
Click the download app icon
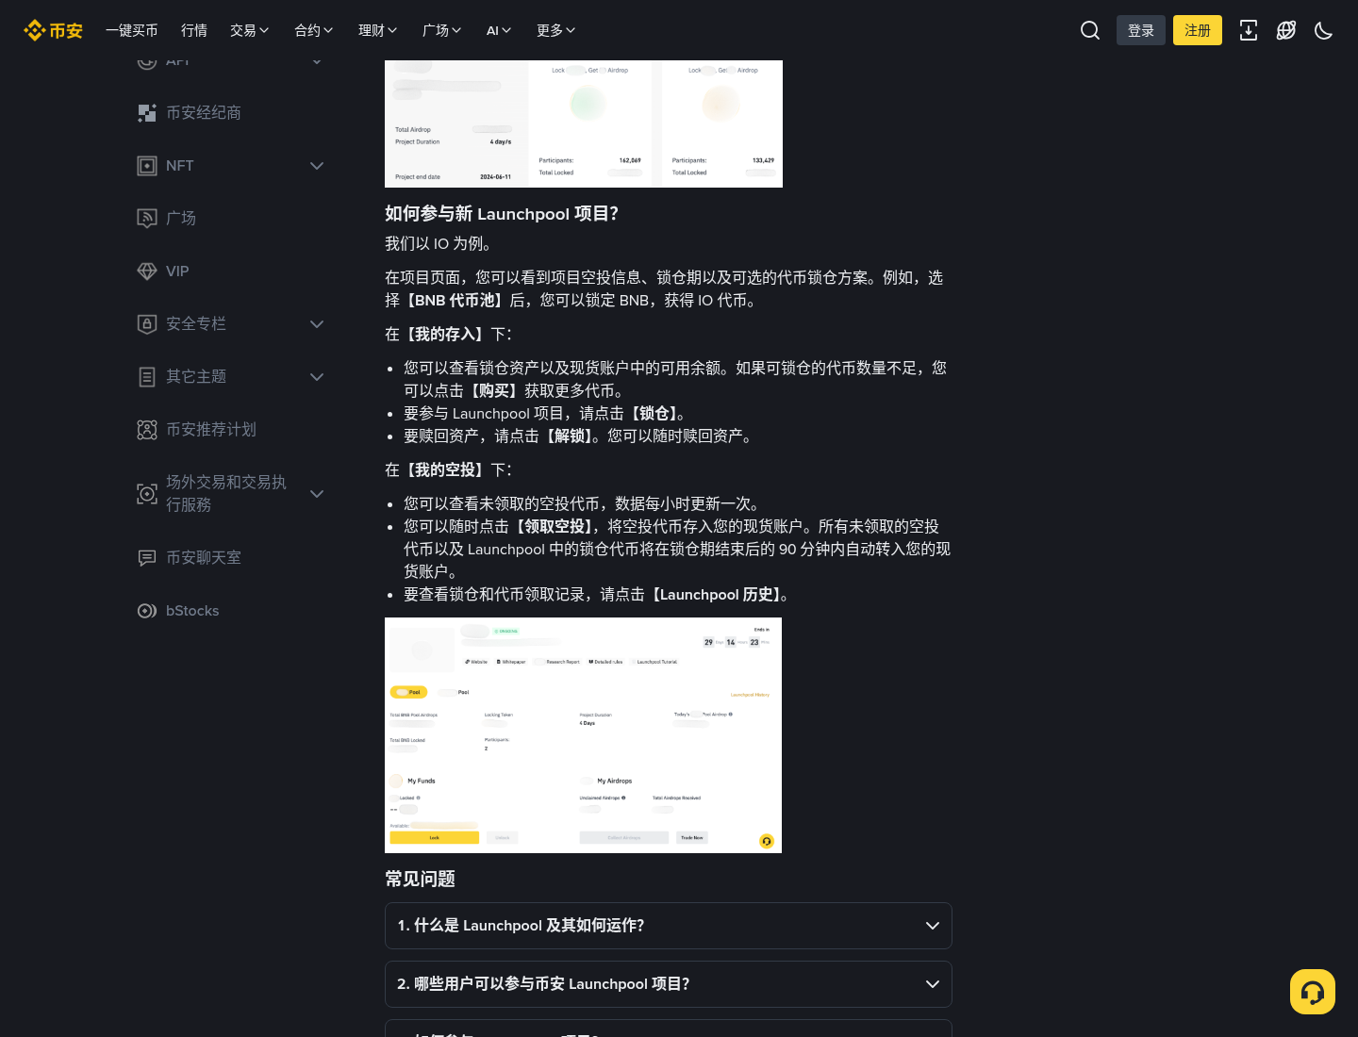[1249, 30]
